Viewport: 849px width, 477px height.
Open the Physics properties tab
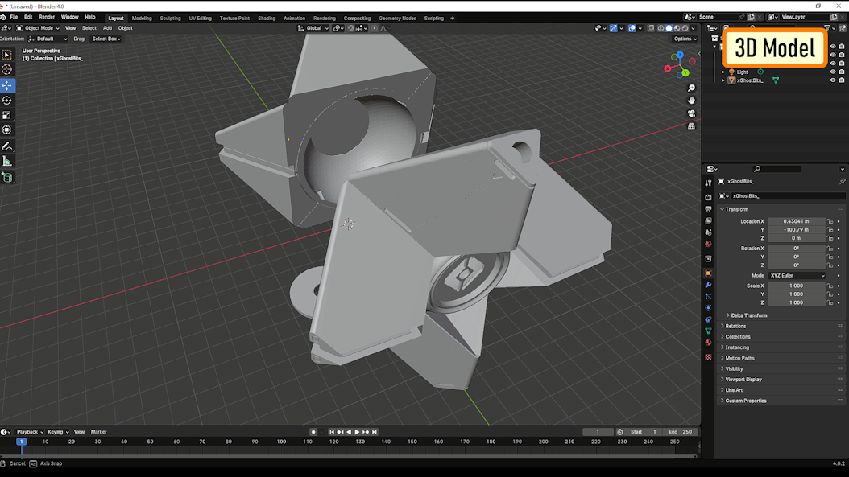[x=708, y=308]
